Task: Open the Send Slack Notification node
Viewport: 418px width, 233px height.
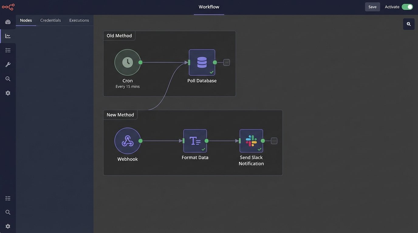Action: (x=251, y=141)
